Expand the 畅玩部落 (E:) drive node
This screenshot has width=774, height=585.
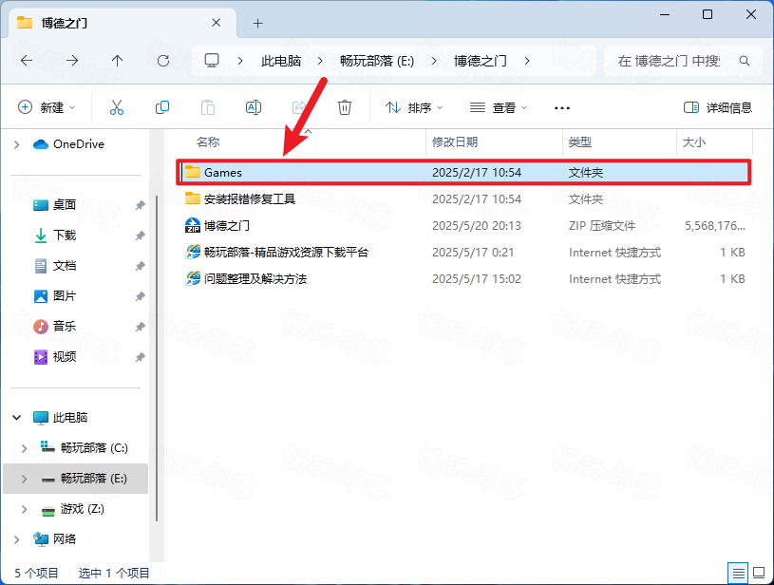pyautogui.click(x=24, y=479)
